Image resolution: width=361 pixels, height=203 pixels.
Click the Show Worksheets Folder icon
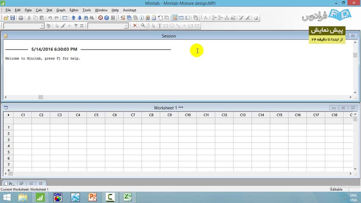click(x=129, y=18)
